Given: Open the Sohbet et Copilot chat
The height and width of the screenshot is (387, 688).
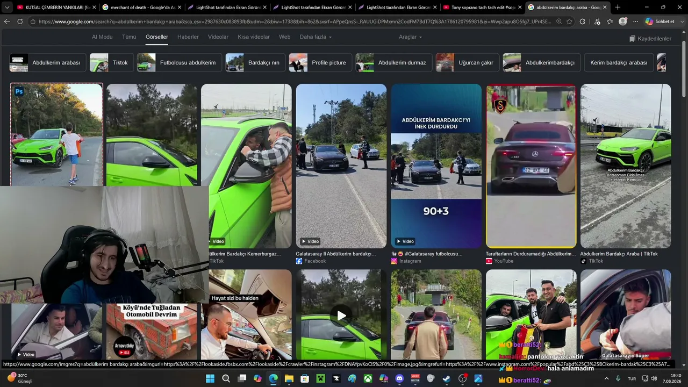Looking at the screenshot, I should click(660, 21).
